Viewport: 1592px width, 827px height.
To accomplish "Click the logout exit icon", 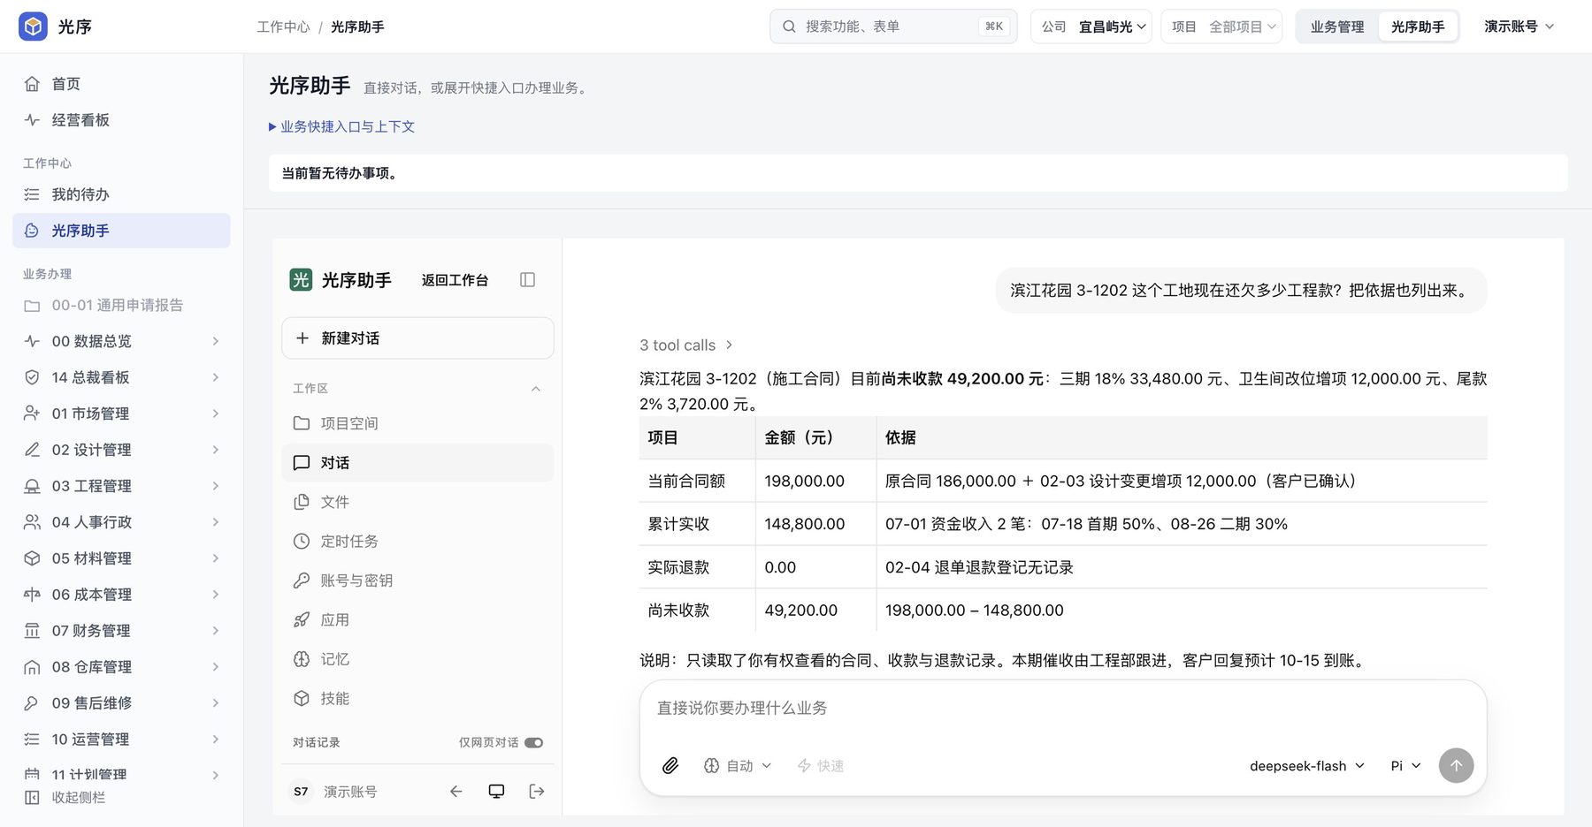I will click(x=537, y=792).
